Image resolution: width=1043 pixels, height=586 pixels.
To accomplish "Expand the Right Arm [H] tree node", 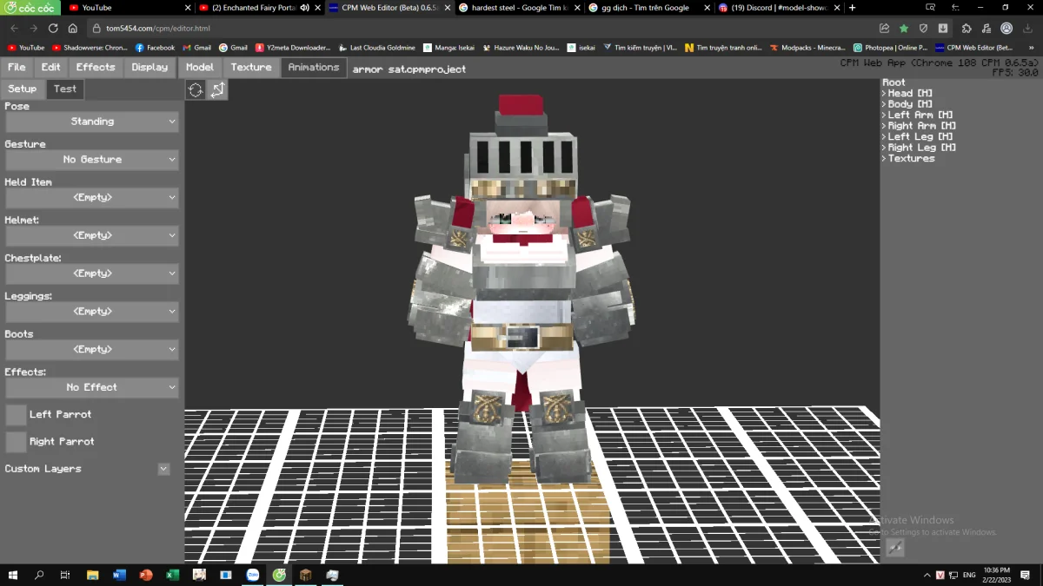I will click(x=884, y=126).
